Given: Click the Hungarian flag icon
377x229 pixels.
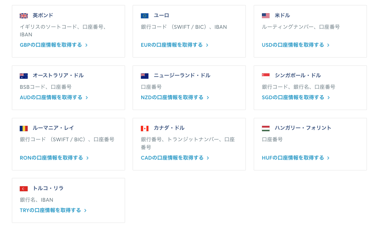Looking at the screenshot, I should [266, 128].
